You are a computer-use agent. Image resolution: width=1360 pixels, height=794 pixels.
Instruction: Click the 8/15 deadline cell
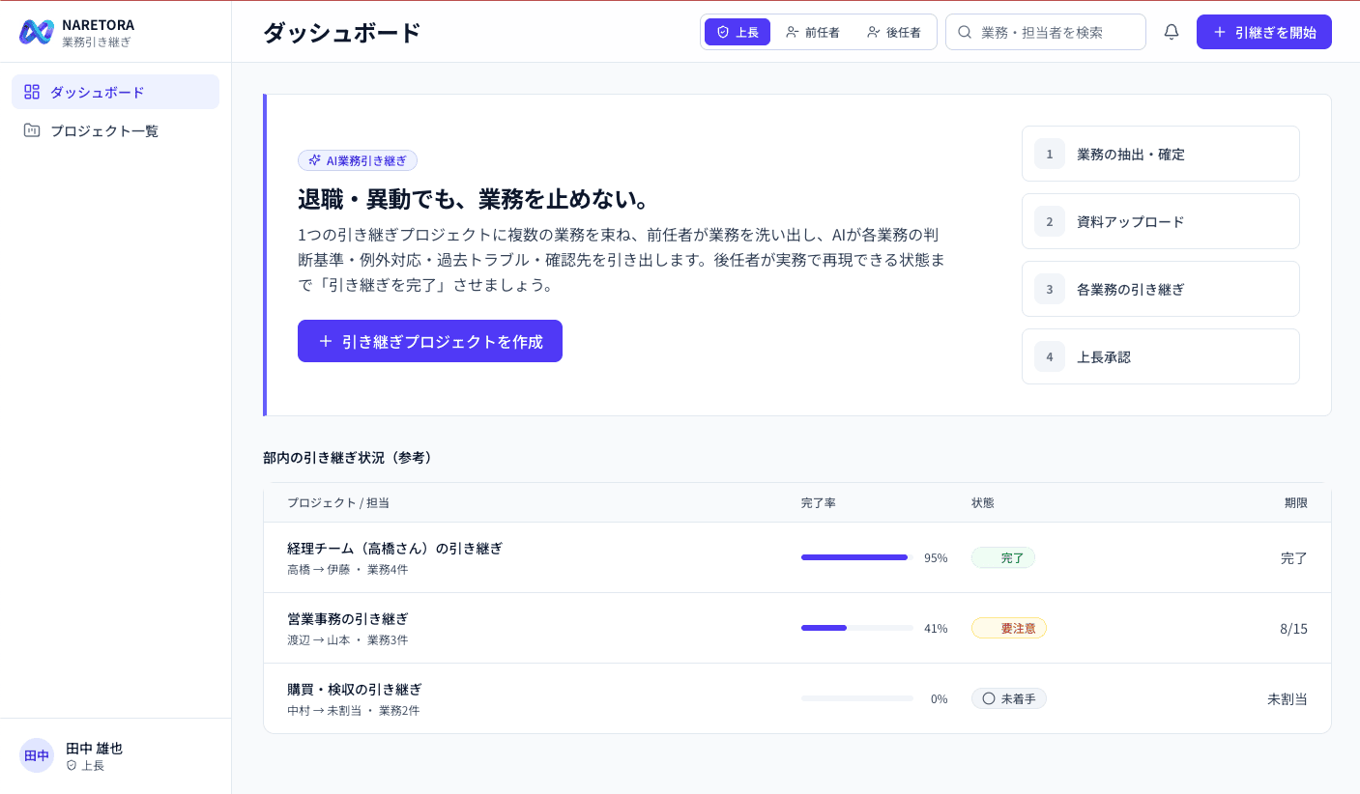pos(1293,628)
